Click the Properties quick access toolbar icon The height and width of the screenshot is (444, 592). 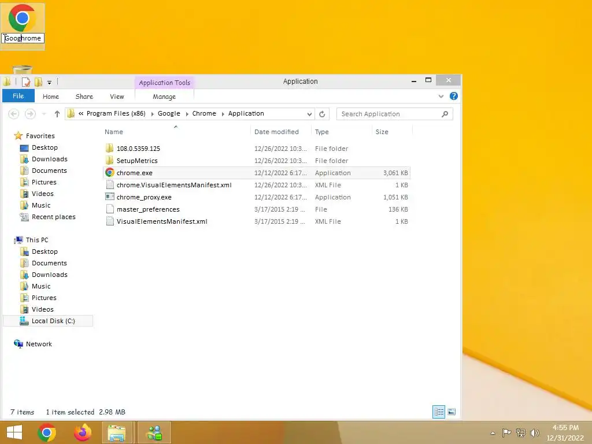[x=25, y=82]
